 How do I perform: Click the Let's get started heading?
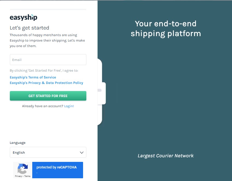[x=29, y=28]
